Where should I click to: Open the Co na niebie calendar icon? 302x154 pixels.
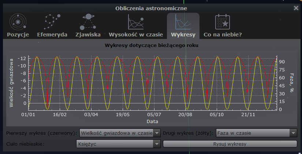(x=223, y=22)
